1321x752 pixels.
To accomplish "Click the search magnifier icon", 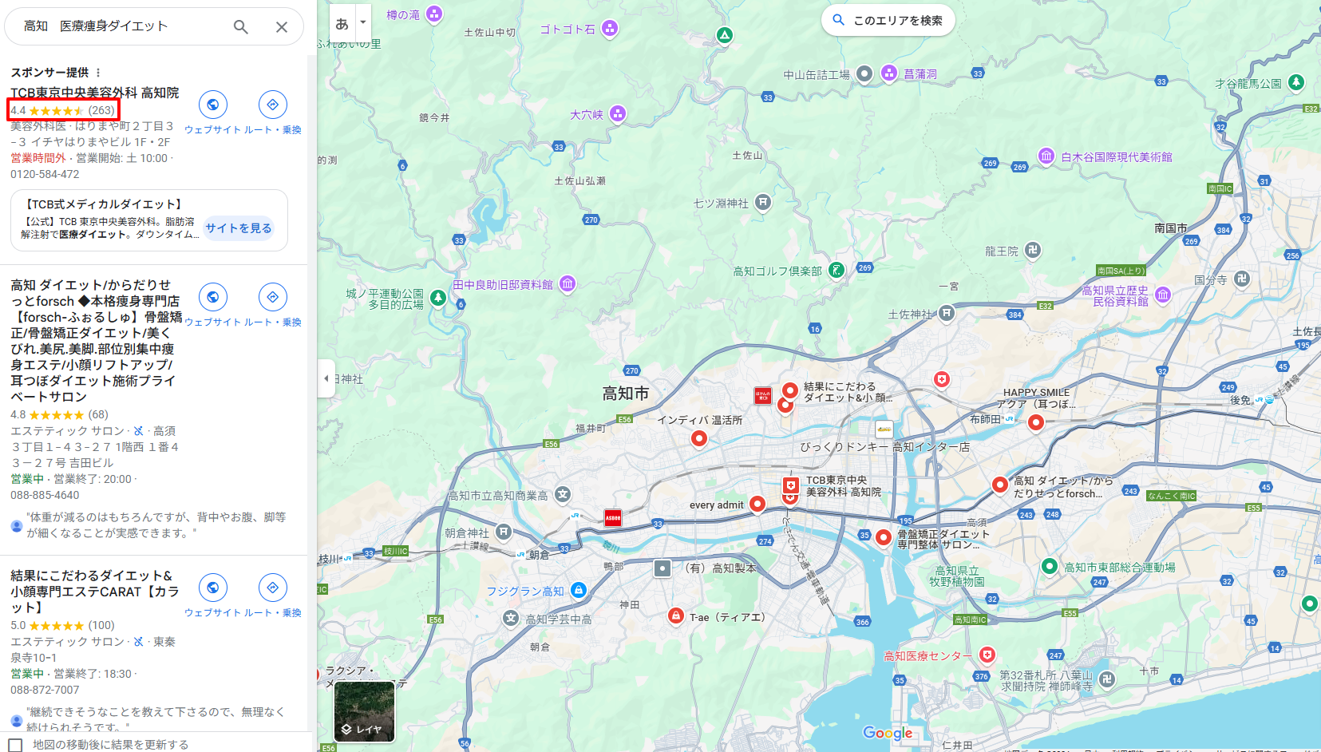I will (x=240, y=26).
